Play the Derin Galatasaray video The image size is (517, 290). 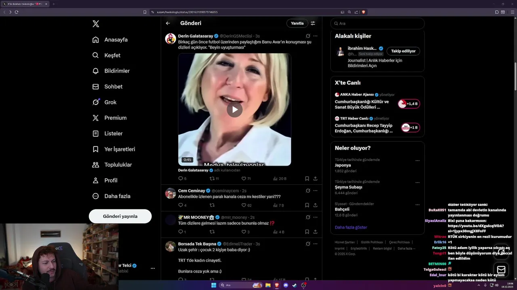click(235, 110)
